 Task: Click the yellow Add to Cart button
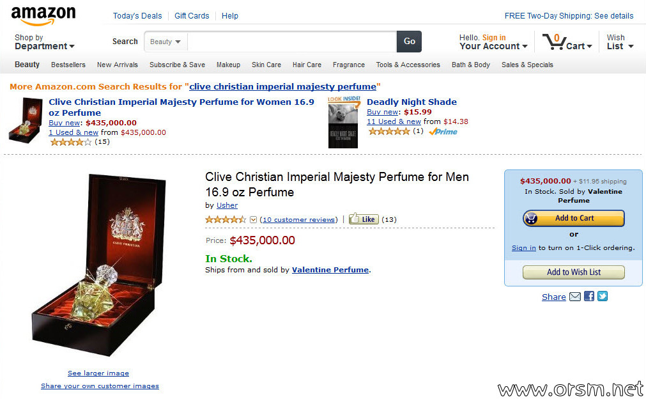[574, 218]
